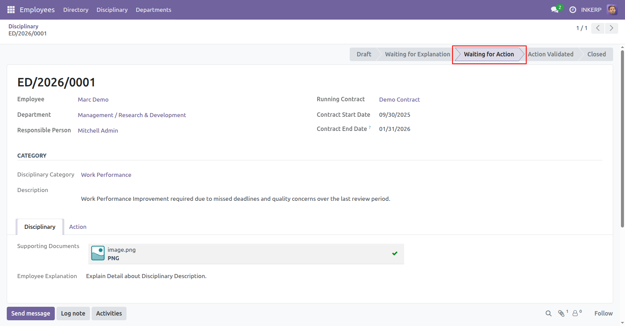The image size is (625, 326).
Task: Open the apps grid menu icon
Action: [11, 10]
